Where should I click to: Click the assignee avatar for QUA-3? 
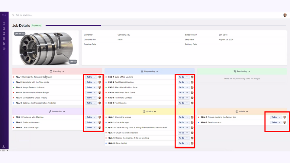click(x=192, y=127)
